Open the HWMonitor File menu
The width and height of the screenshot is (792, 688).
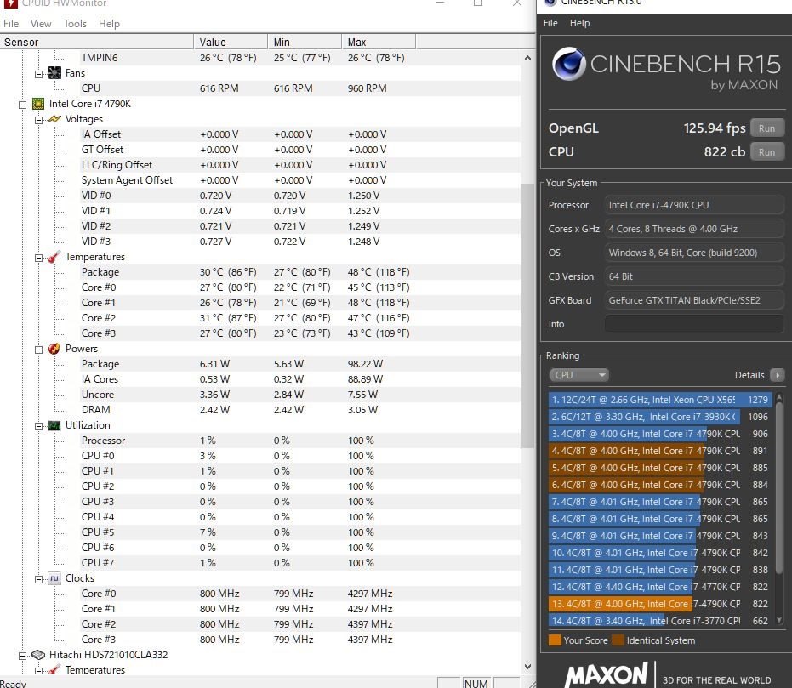(10, 24)
